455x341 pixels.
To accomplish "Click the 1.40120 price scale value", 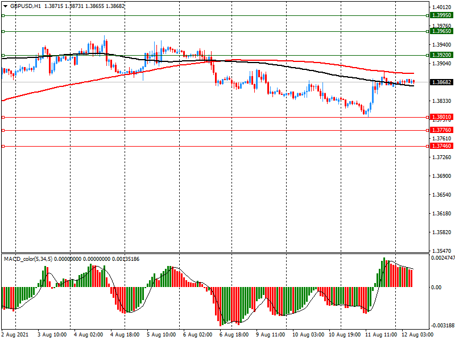I will coord(442,7).
